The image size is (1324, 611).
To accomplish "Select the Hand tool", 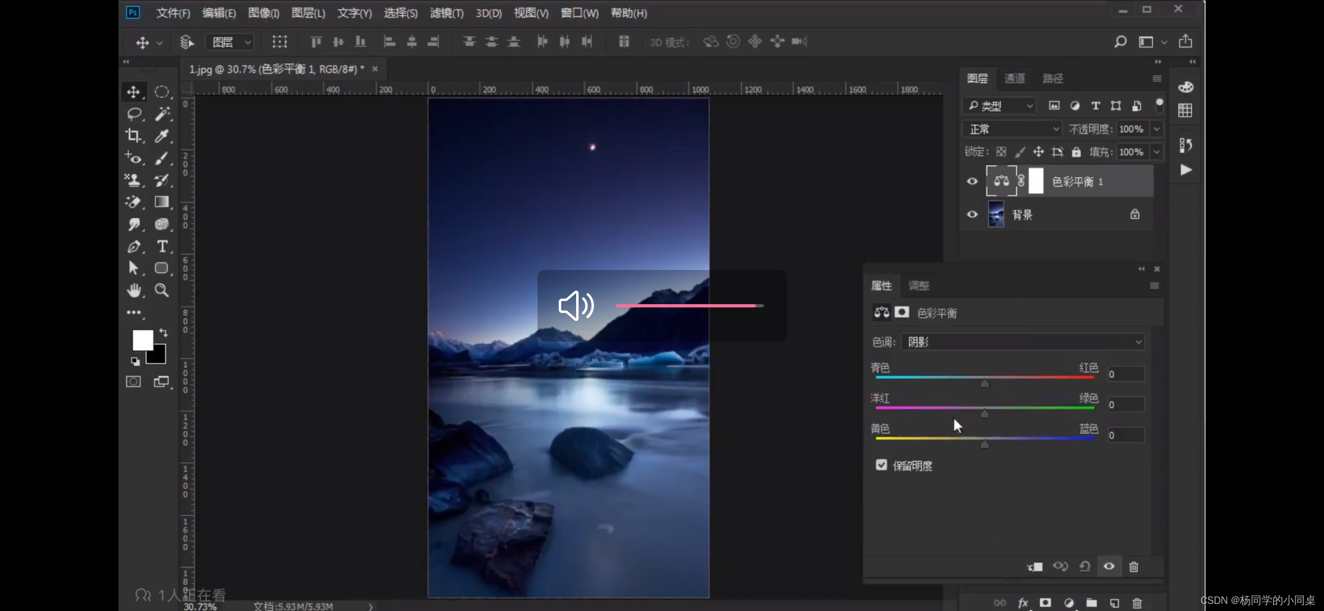I will coord(134,291).
